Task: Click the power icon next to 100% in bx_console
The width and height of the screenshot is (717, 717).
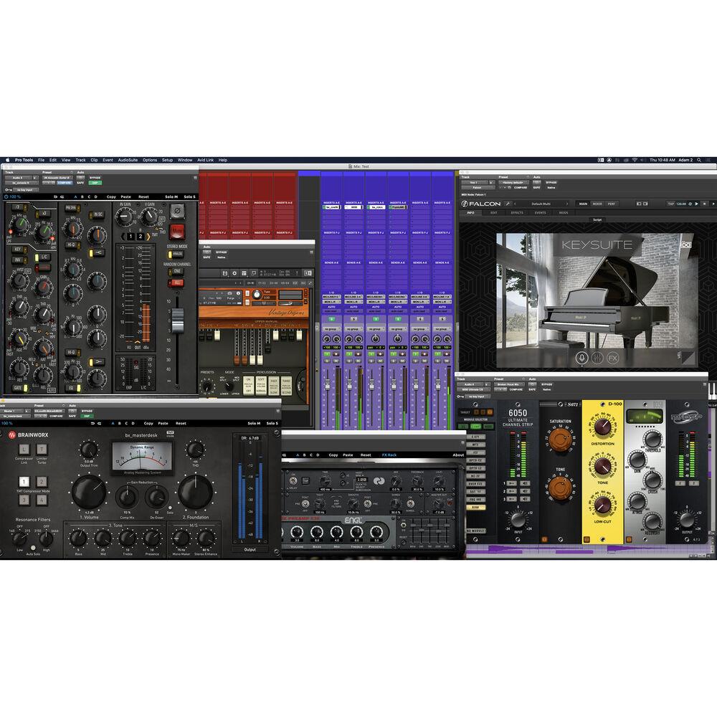Action: (x=6, y=196)
